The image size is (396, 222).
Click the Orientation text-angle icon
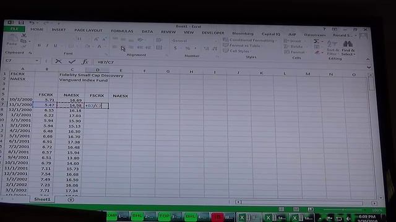click(x=140, y=39)
